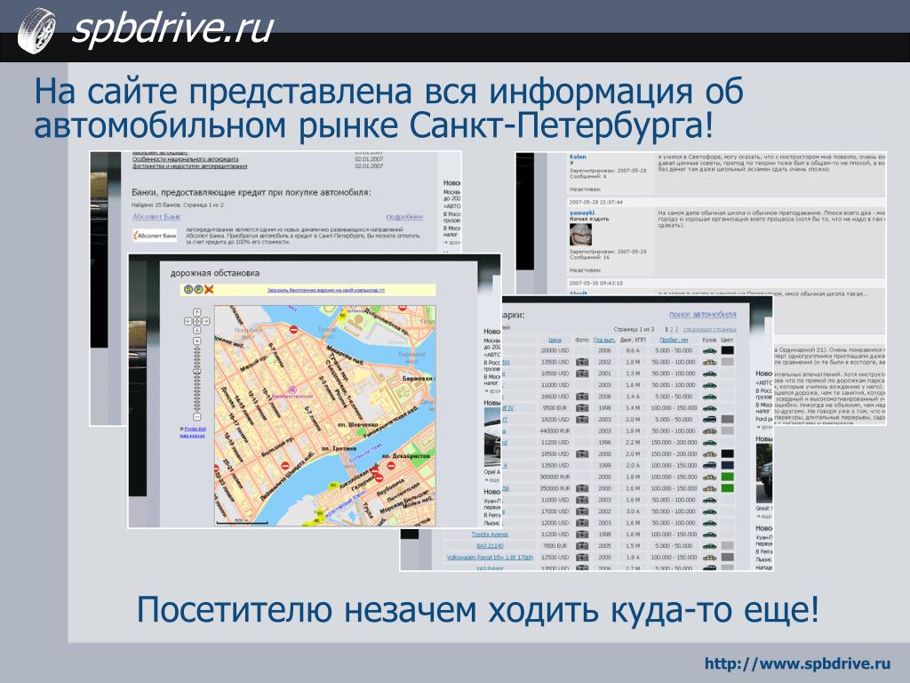Pan the traffic map down
Screen dimensions: 910x683
tap(196, 330)
